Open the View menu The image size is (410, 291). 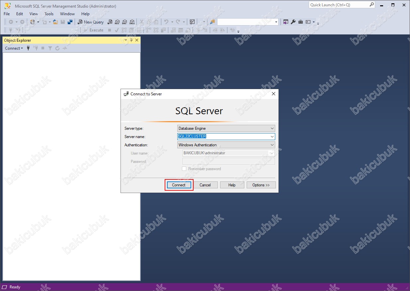34,14
